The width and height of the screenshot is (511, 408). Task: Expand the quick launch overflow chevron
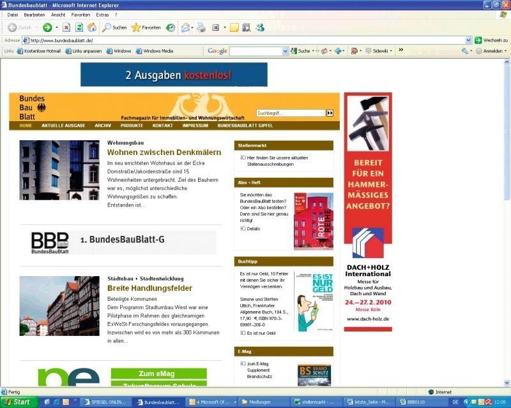75,400
